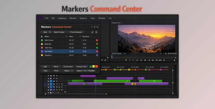Click the first yellow marker on timeline ruler
Image resolution: width=215 pixels, height=109 pixels.
106,70
